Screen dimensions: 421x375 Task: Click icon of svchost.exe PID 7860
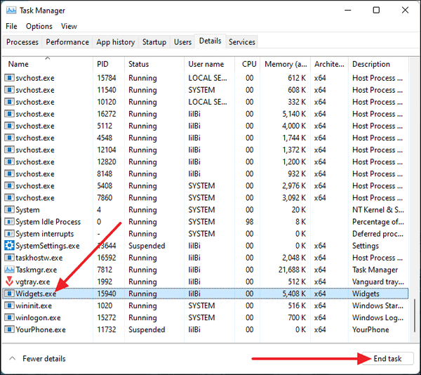click(x=9, y=198)
